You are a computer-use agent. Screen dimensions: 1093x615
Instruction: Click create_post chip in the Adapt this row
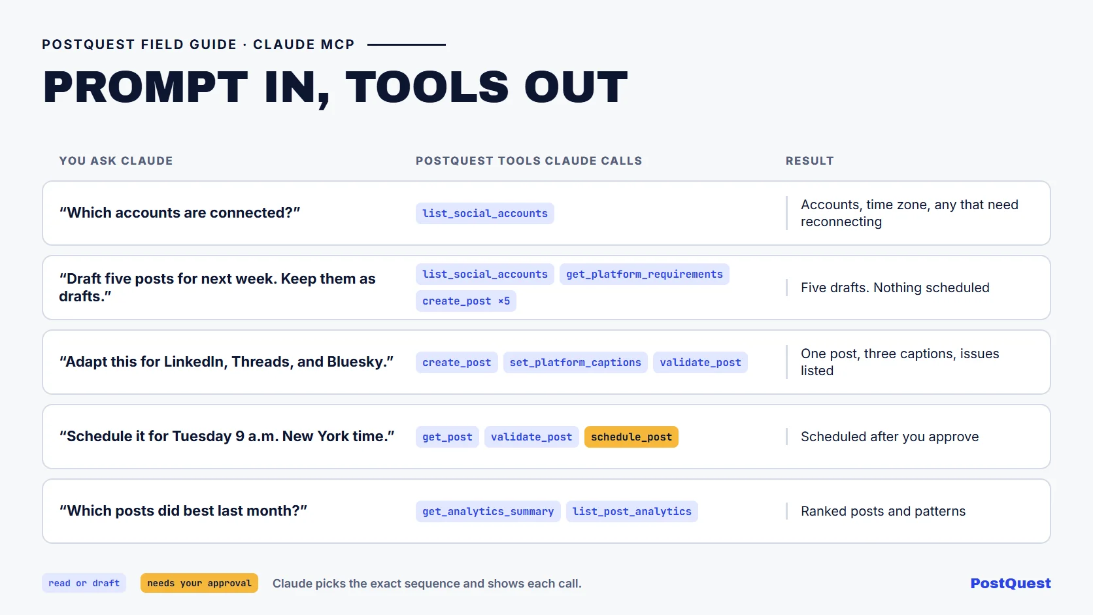click(x=456, y=362)
